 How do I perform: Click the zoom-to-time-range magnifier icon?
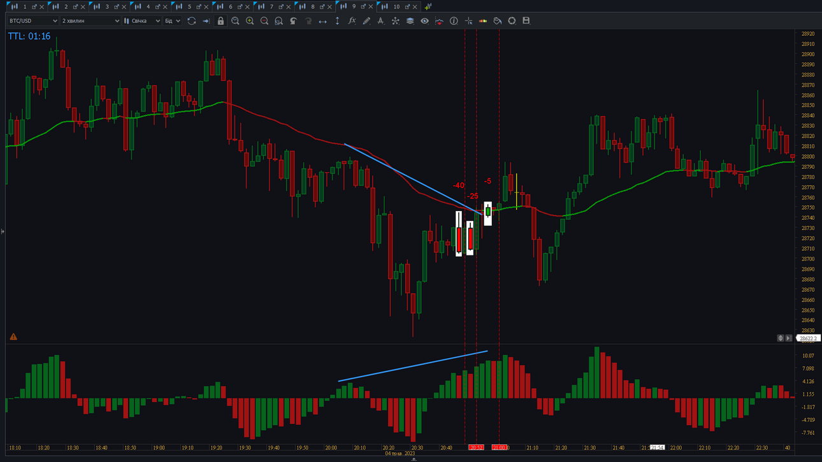pyautogui.click(x=235, y=21)
